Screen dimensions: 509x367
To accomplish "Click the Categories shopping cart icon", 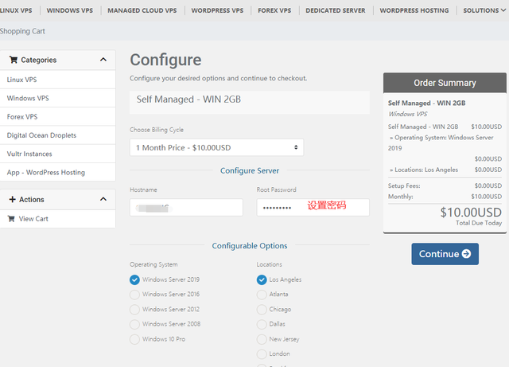I will 14,60.
